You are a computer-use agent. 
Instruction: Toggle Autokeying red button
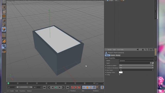76,87
